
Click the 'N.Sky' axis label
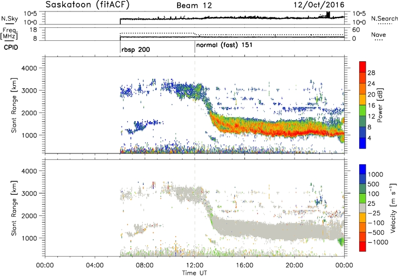click(9, 18)
